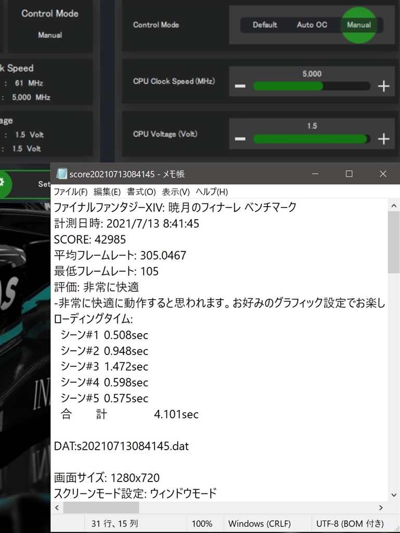This screenshot has height=533, width=400.
Task: Select Manual control mode
Action: pyautogui.click(x=358, y=25)
